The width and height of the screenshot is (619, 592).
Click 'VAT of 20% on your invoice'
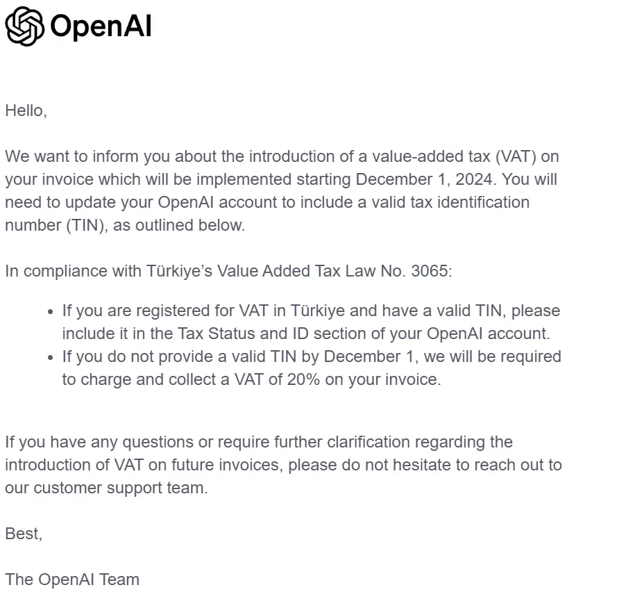(x=337, y=380)
